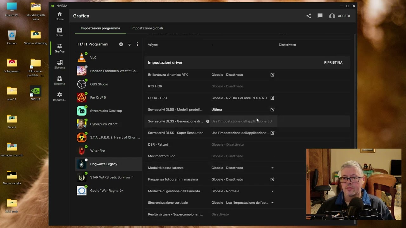The image size is (406, 228).
Task: Select the Impostazioni programma tab
Action: [x=100, y=28]
